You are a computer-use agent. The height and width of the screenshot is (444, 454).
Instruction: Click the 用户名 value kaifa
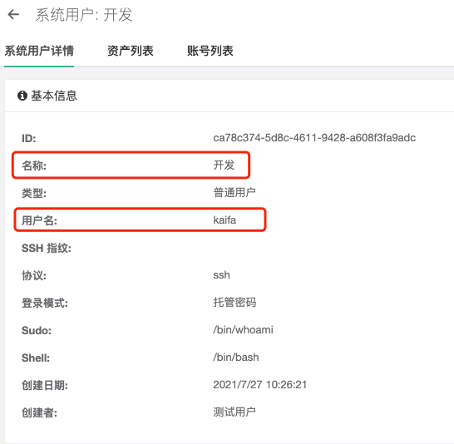coord(225,220)
